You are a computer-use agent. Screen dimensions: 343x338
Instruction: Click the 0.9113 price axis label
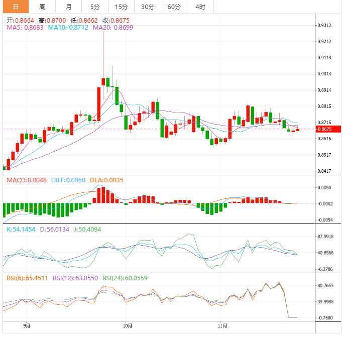tap(324, 58)
